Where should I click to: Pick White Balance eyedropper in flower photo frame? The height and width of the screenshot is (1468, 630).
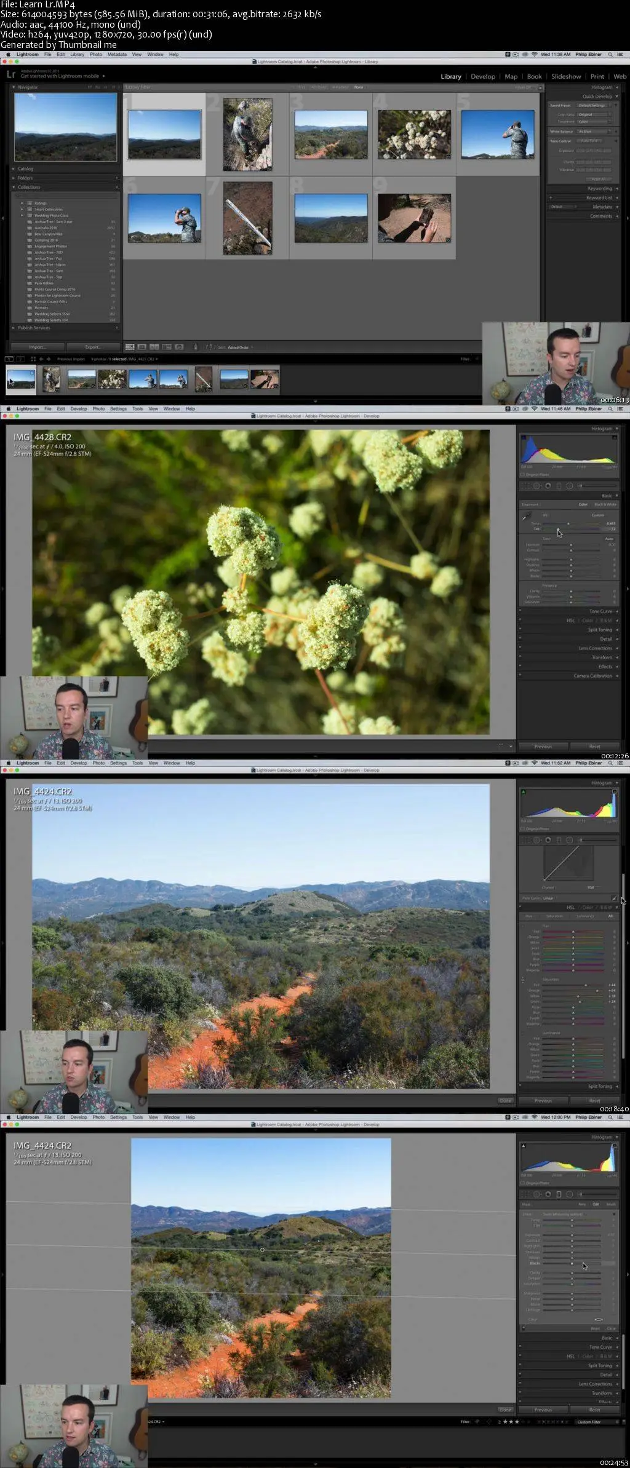click(x=526, y=517)
